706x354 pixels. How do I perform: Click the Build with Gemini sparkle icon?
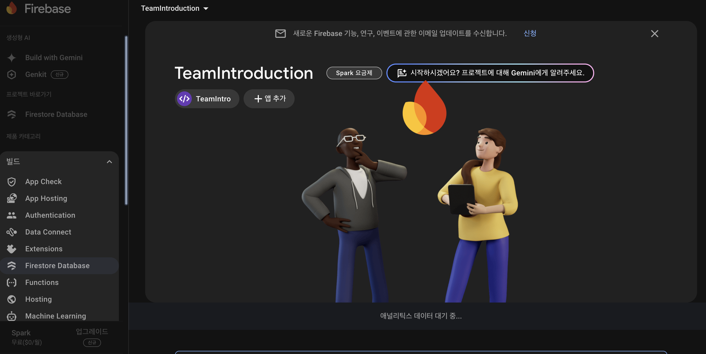tap(12, 58)
